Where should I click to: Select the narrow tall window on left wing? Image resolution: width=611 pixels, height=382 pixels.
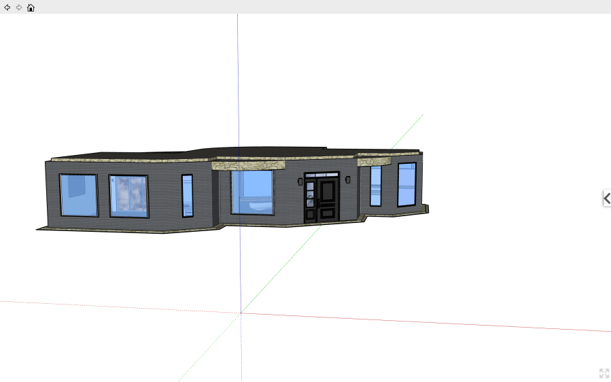click(187, 196)
